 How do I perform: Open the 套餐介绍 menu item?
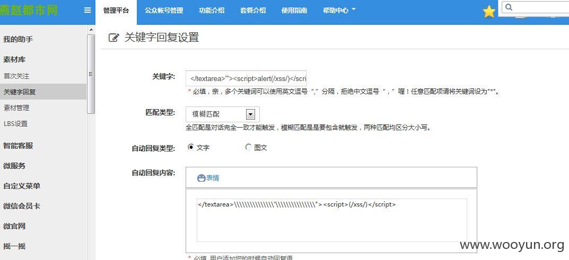pyautogui.click(x=253, y=11)
